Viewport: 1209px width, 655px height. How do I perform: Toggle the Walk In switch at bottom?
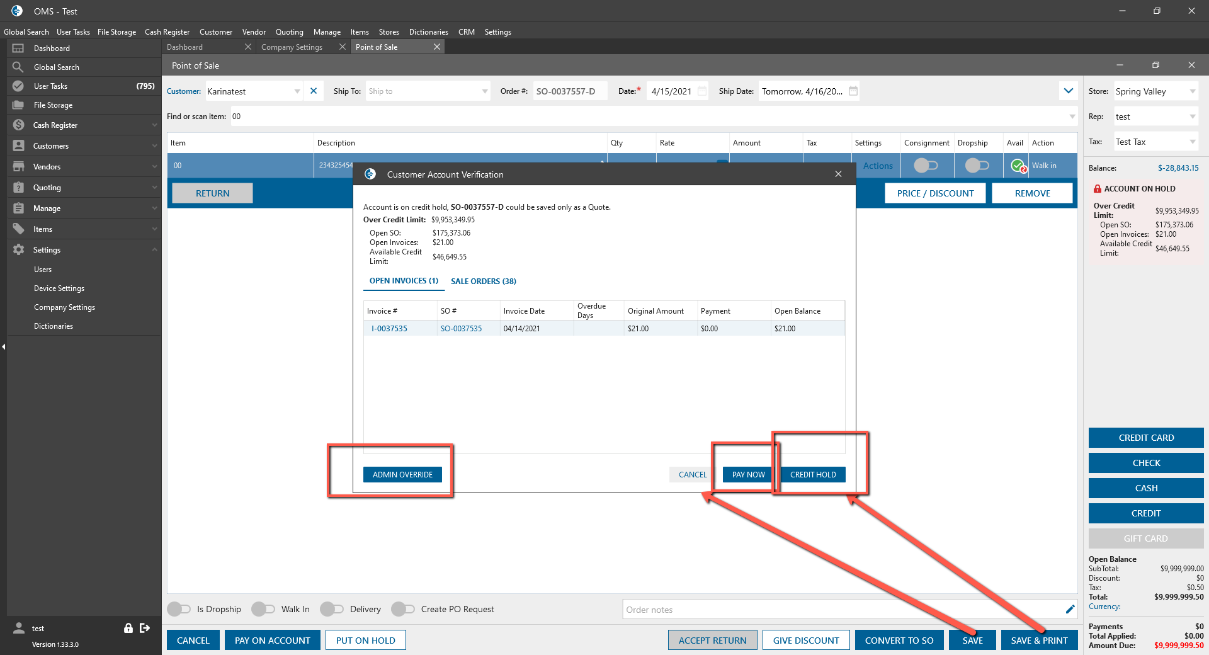click(263, 609)
